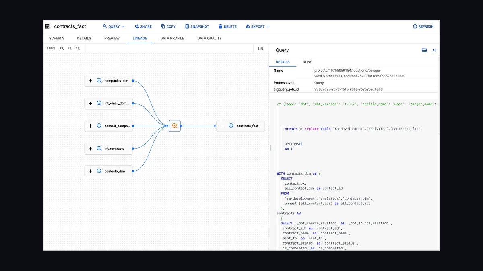Zoom out on the lineage graph

pyautogui.click(x=70, y=48)
